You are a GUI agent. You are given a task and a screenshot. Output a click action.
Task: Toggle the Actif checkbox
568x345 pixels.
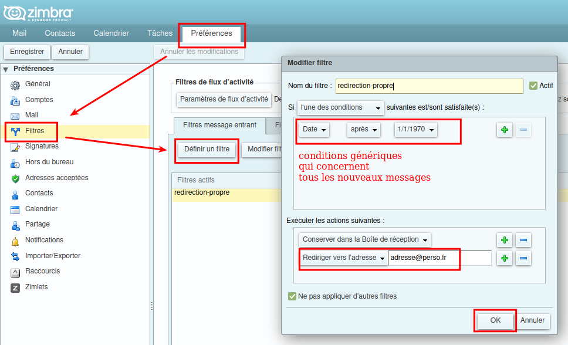(x=533, y=86)
